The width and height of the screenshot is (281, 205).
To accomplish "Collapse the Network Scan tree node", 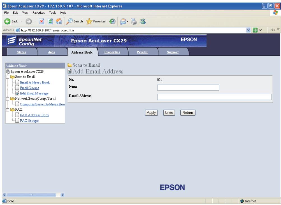I will (x=8, y=99).
